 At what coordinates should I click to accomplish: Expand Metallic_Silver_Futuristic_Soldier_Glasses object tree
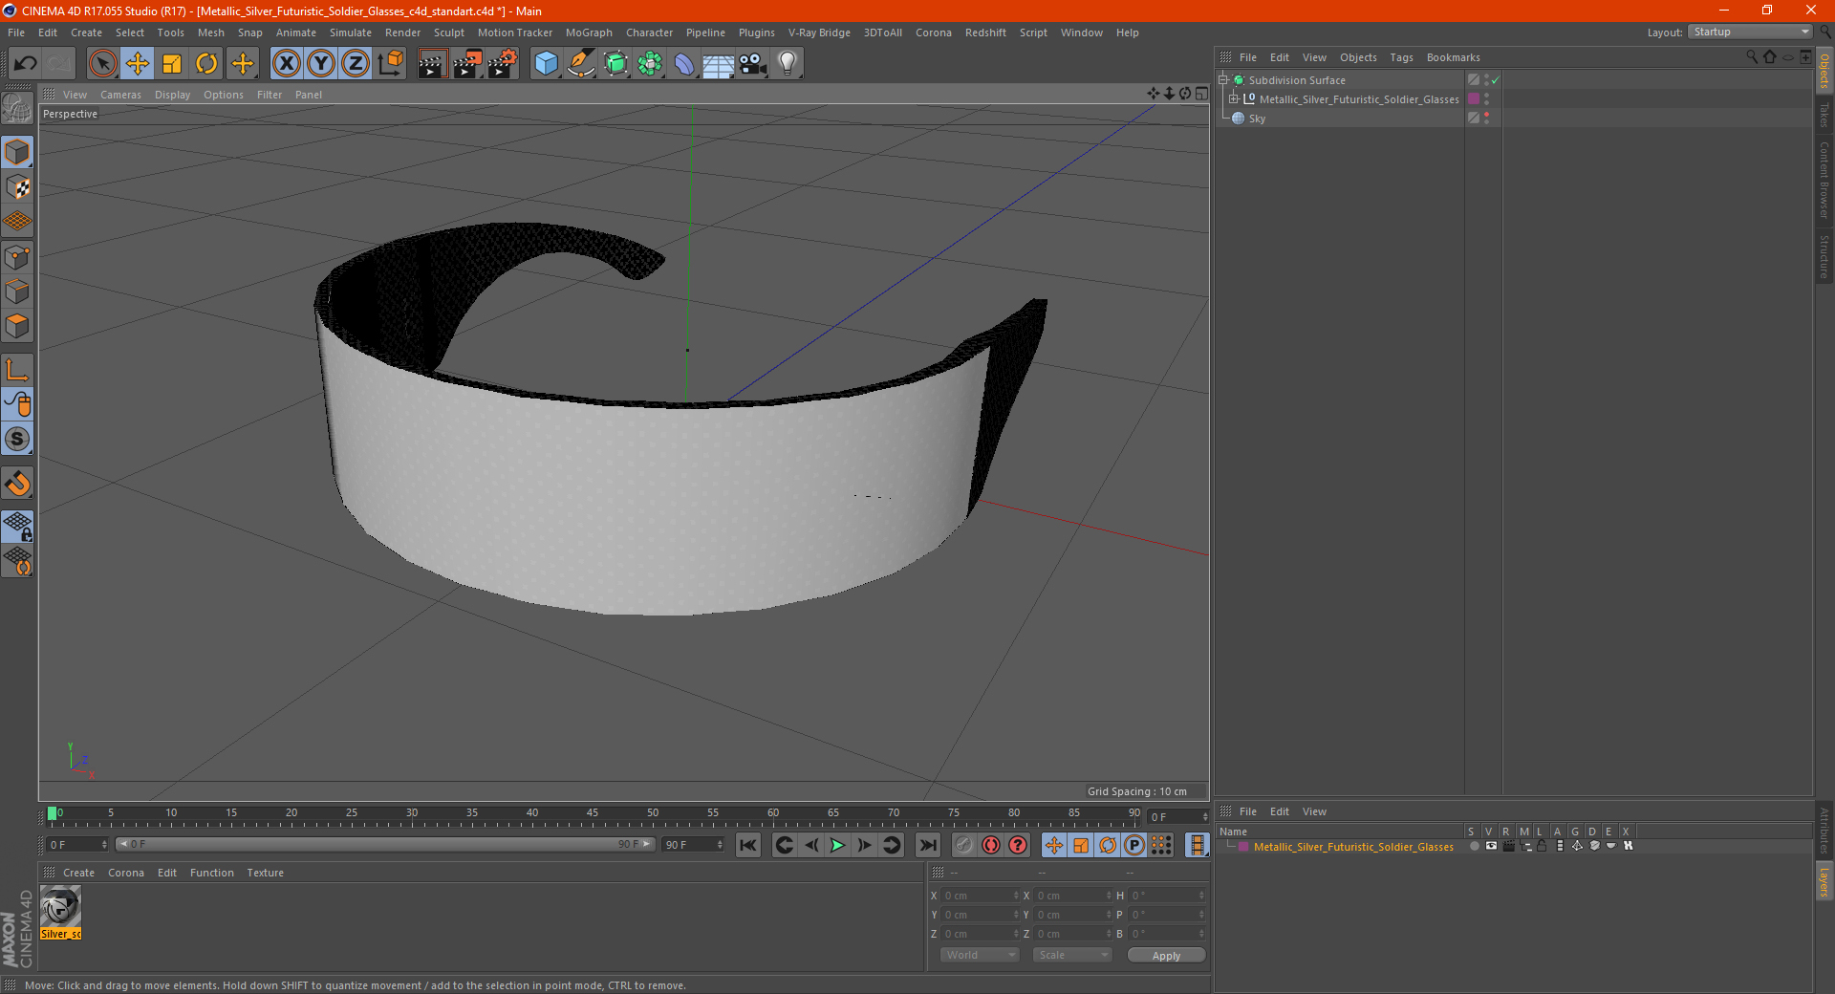coord(1234,98)
